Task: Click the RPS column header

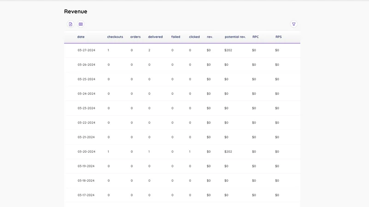Action: [x=279, y=37]
